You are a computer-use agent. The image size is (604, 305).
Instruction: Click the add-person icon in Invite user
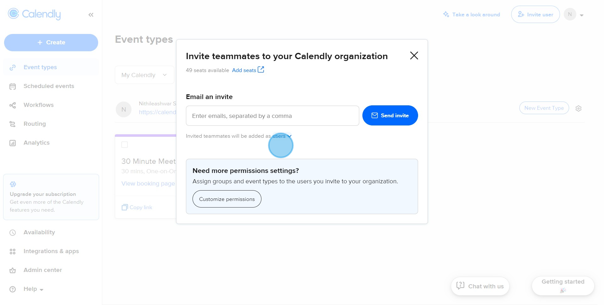click(521, 14)
